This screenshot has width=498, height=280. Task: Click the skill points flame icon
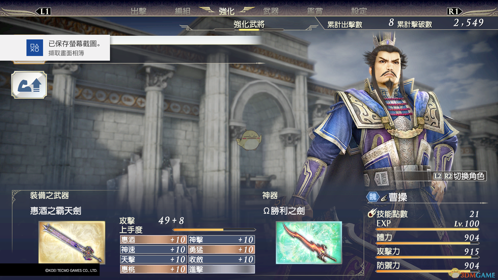(x=372, y=213)
